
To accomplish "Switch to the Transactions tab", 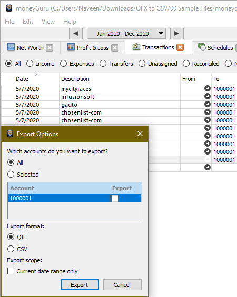I will [x=158, y=47].
